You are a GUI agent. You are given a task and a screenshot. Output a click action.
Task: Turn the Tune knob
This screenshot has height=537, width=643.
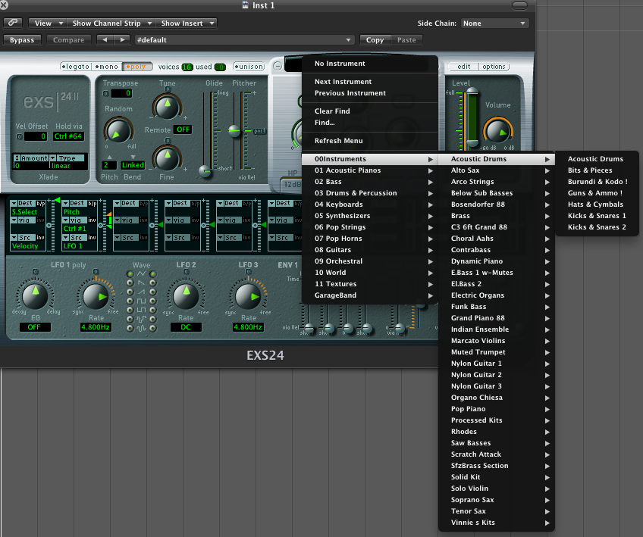[x=167, y=106]
